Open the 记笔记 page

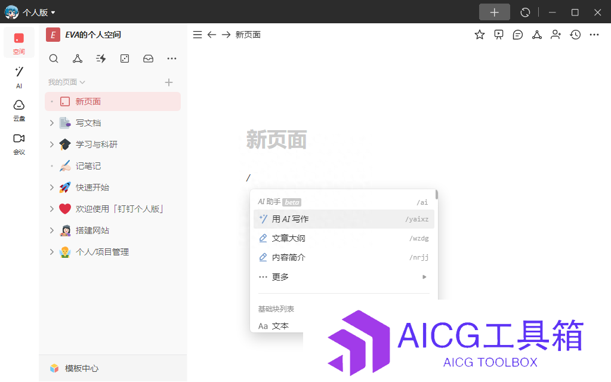(x=88, y=166)
